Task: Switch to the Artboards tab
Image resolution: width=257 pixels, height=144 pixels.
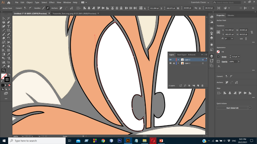Action: click(192, 55)
